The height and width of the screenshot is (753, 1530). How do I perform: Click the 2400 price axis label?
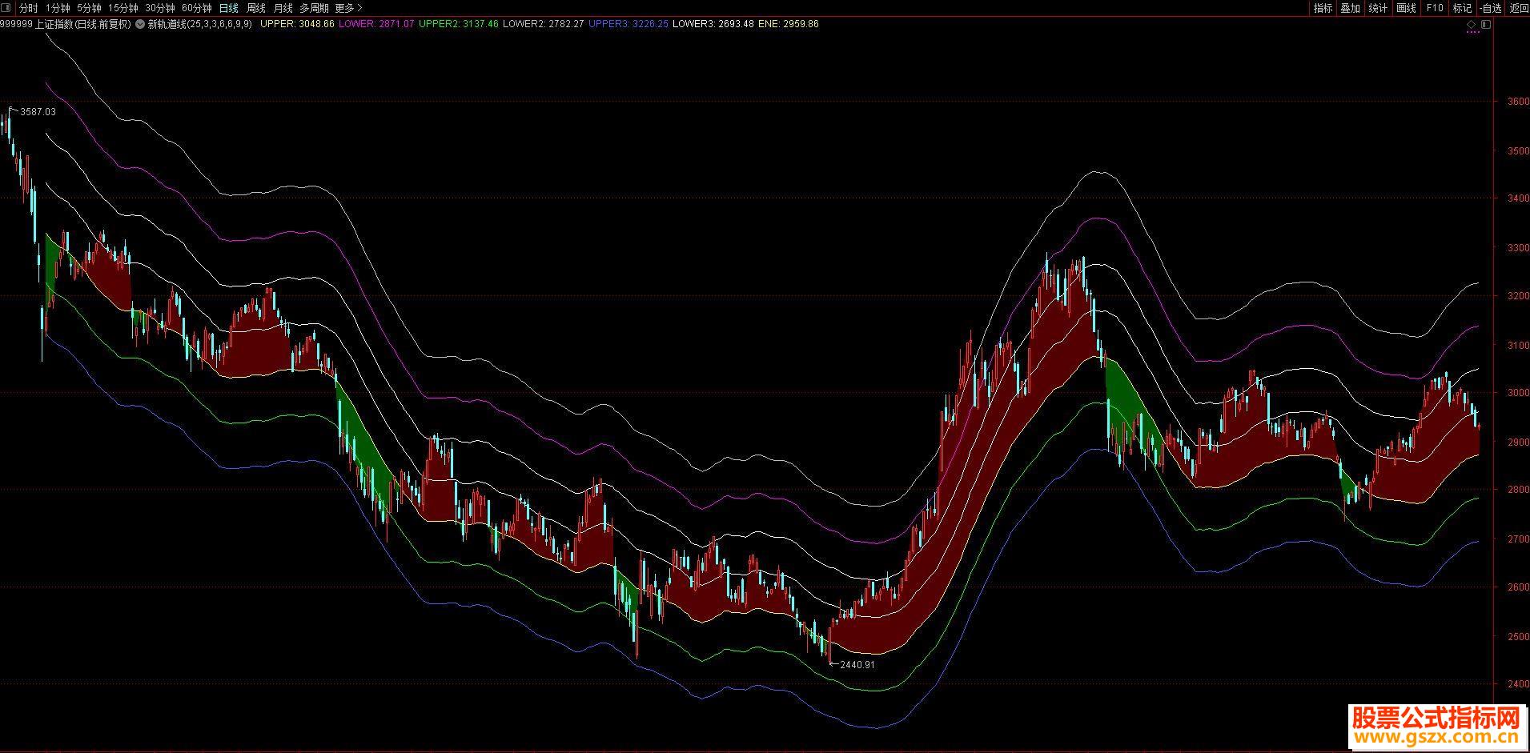point(1519,685)
